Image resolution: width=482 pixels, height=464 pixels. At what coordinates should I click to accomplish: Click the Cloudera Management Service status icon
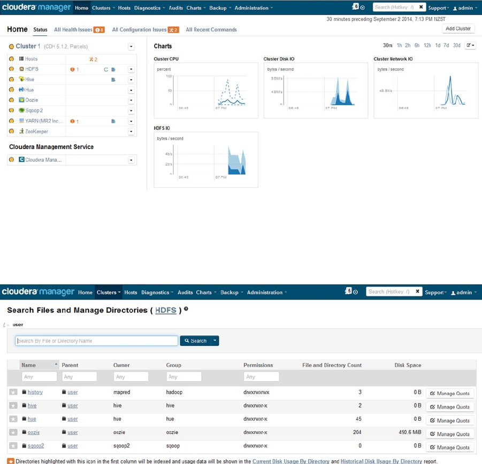pyautogui.click(x=11, y=160)
